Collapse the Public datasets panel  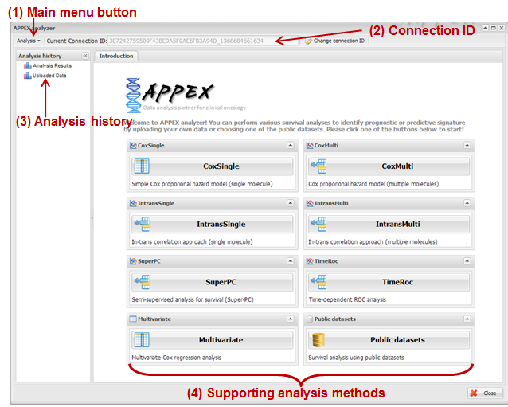coord(467,319)
